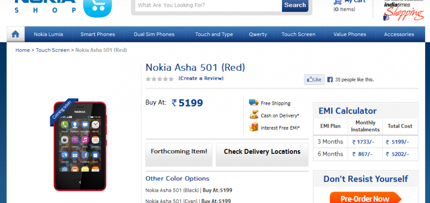Click Check Delivery Locations button

pyautogui.click(x=262, y=152)
